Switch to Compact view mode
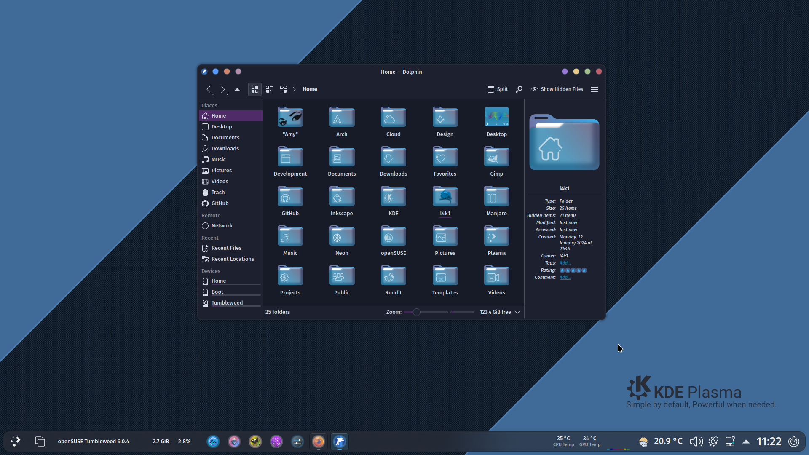Image resolution: width=809 pixels, height=455 pixels. tap(269, 89)
